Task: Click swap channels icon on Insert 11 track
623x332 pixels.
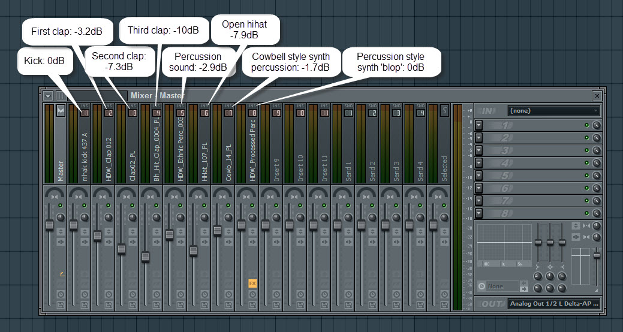Action: click(x=324, y=242)
